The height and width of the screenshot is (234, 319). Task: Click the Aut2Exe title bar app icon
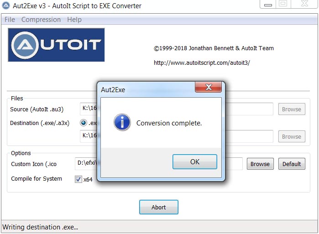point(6,5)
